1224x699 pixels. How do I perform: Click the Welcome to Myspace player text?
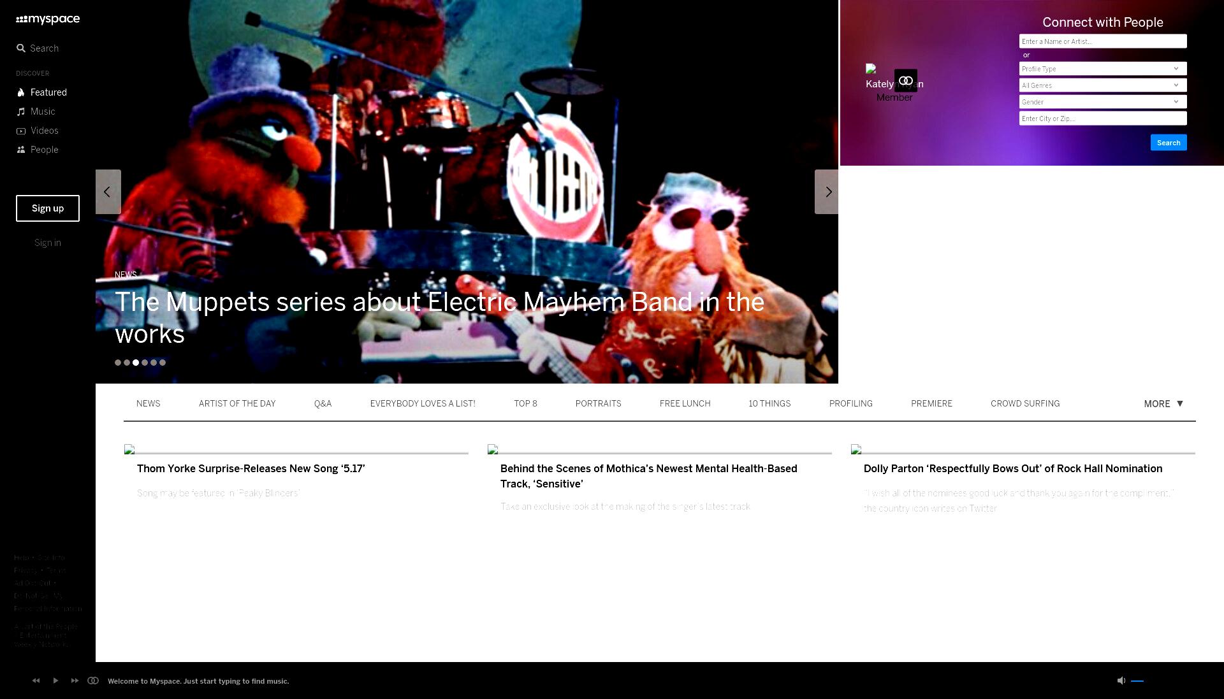[x=198, y=681]
